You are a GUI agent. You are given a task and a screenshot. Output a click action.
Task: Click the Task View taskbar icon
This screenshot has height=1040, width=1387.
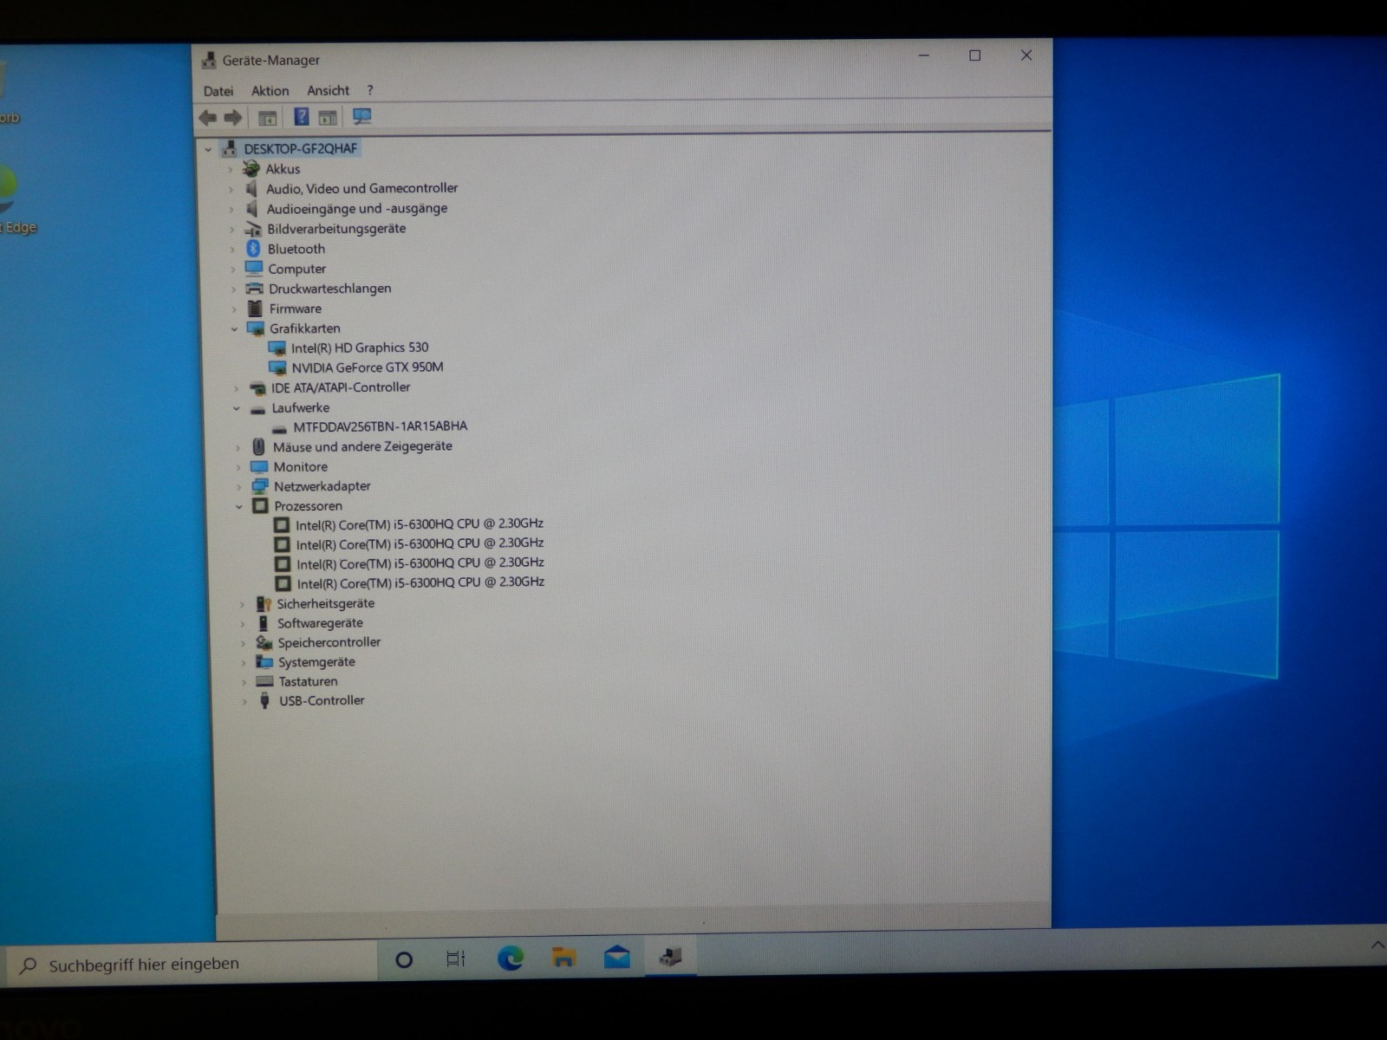pyautogui.click(x=456, y=959)
